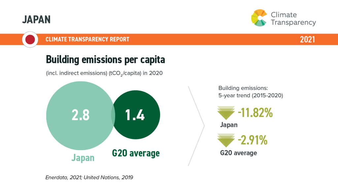Click the Japan flag circle icon
Viewport: 338px width, 190px height.
click(x=30, y=40)
